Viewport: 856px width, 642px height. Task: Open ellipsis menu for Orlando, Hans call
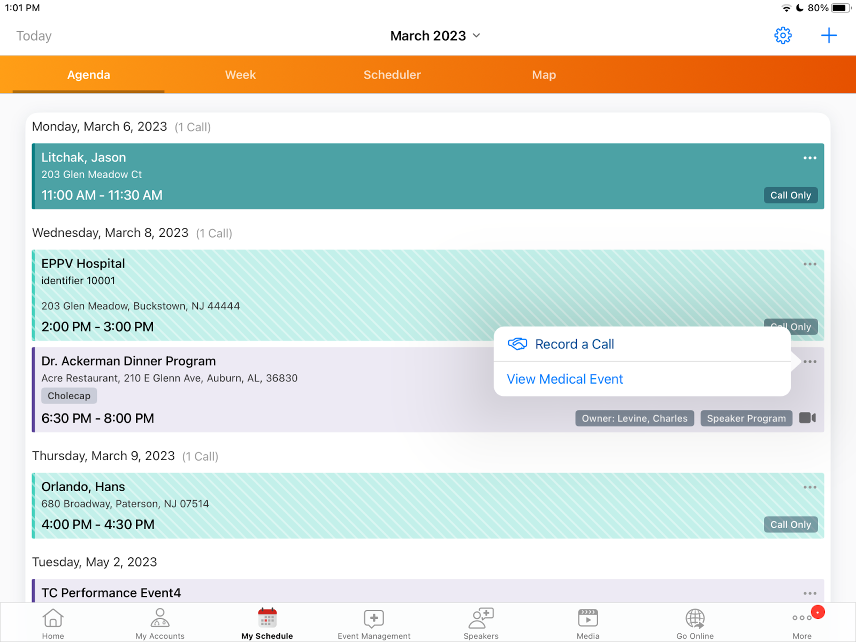(x=809, y=487)
